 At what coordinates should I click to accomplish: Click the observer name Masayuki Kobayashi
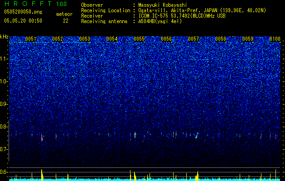pos(163,5)
